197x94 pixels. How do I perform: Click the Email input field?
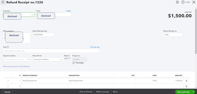coord(54,15)
